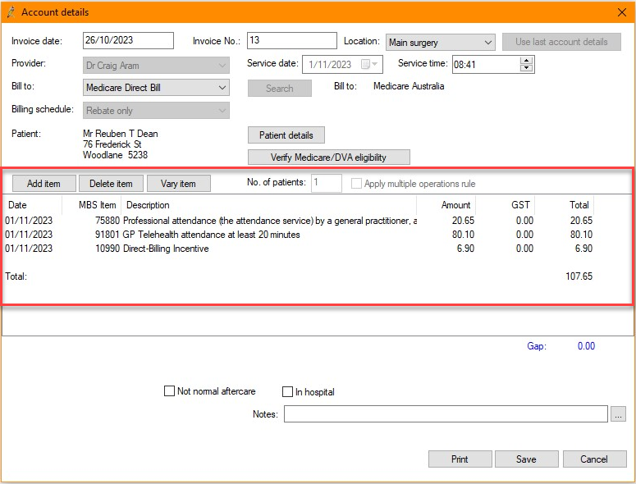Click the patient name Mr Reuben T Dean

tap(121, 134)
